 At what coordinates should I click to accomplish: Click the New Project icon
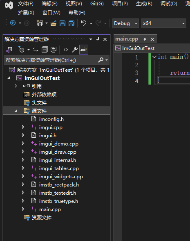click(40, 23)
